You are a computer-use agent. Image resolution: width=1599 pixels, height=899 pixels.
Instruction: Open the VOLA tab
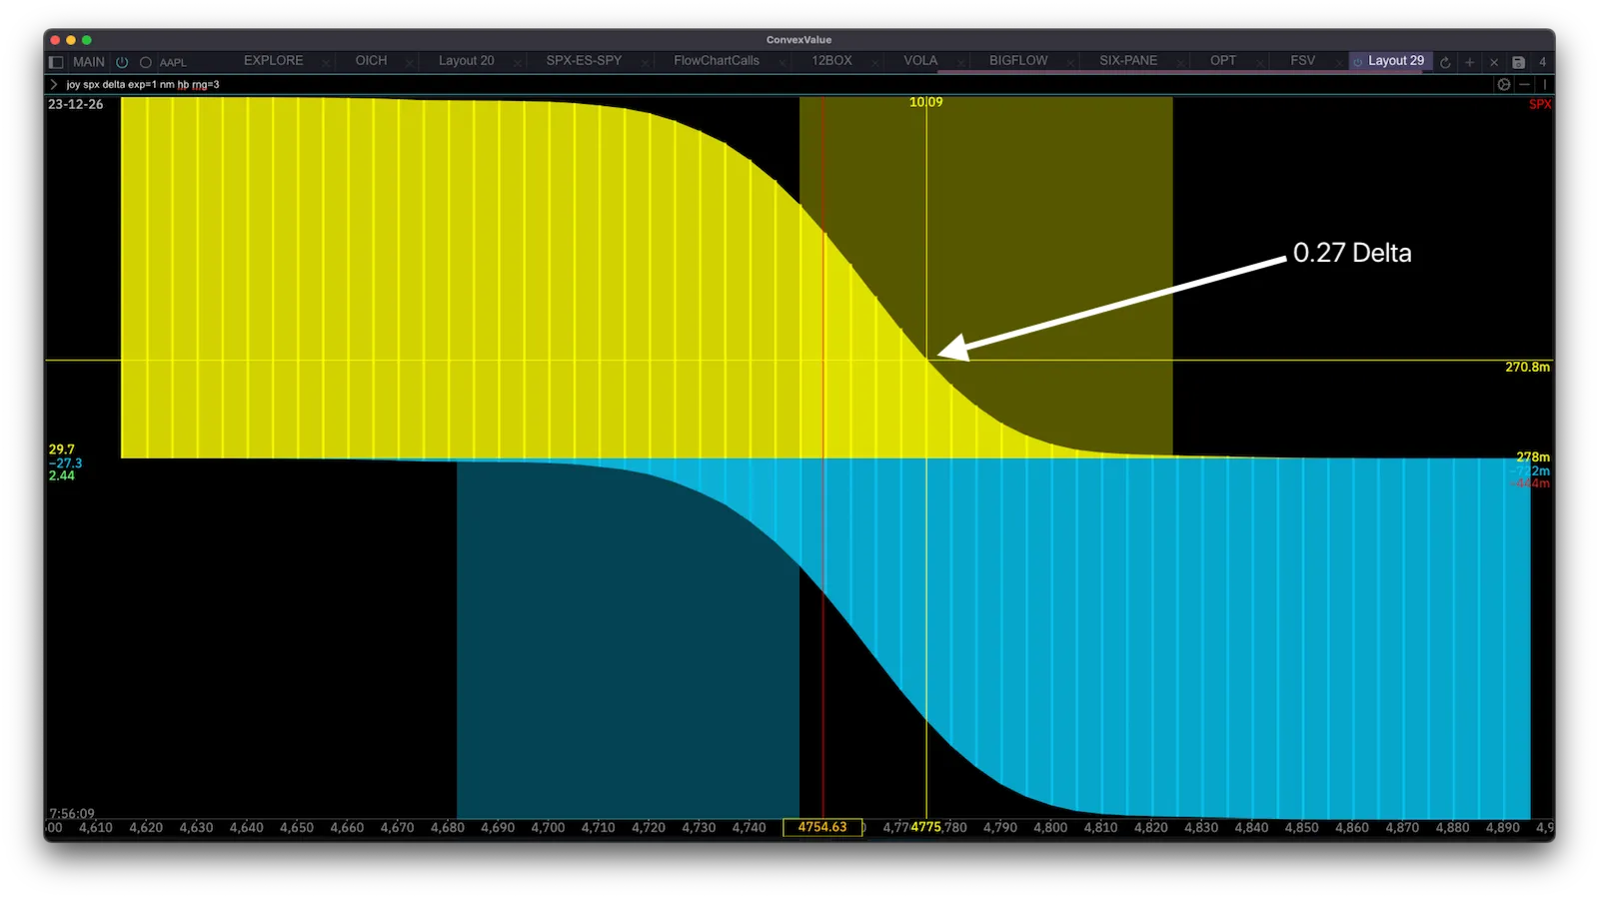pyautogui.click(x=920, y=61)
